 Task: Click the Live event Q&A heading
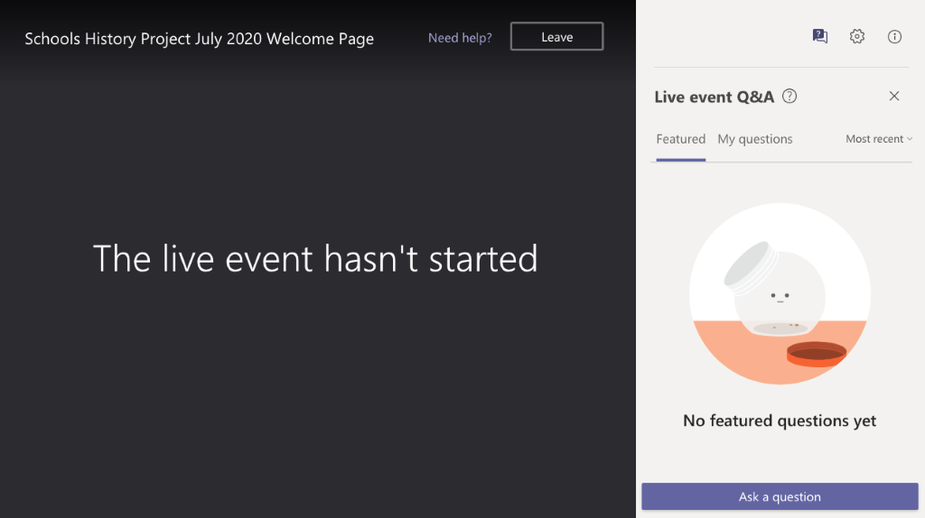tap(714, 97)
